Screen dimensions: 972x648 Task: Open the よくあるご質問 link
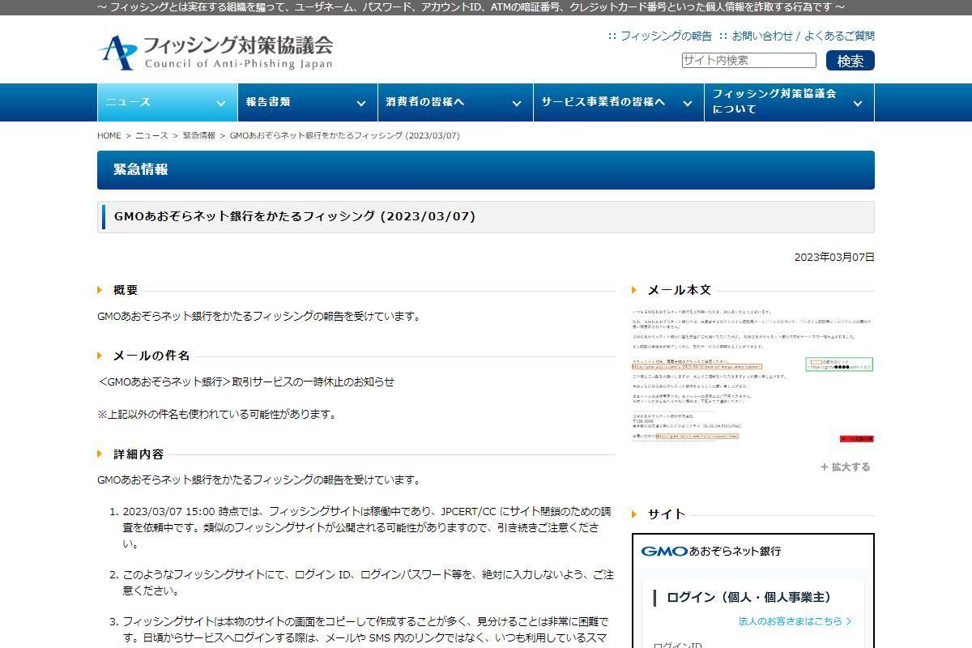[839, 36]
